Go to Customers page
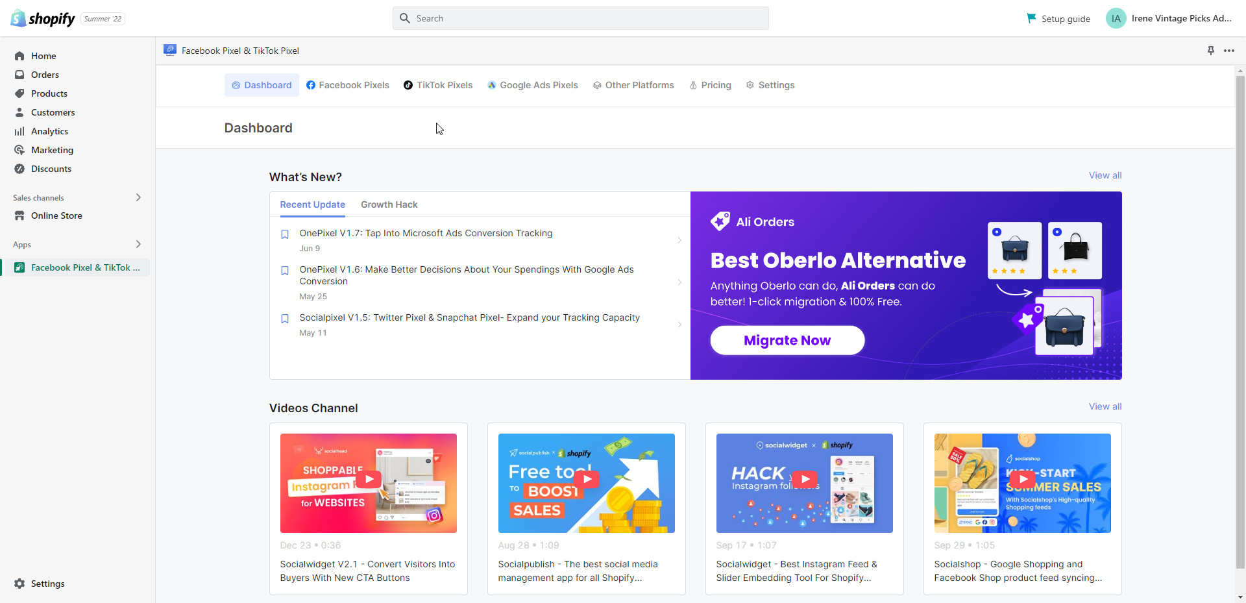The image size is (1246, 603). point(53,112)
